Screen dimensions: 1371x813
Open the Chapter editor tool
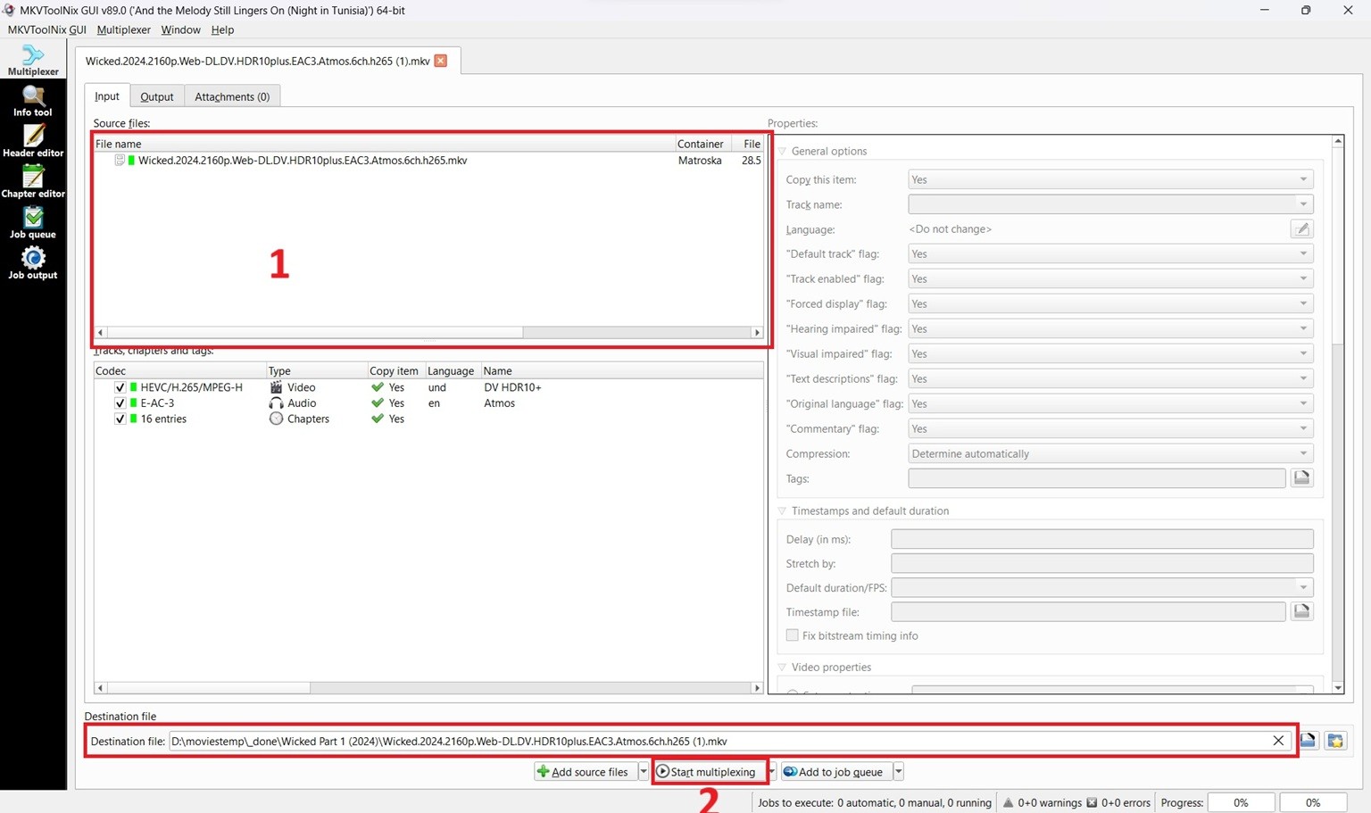tap(33, 182)
